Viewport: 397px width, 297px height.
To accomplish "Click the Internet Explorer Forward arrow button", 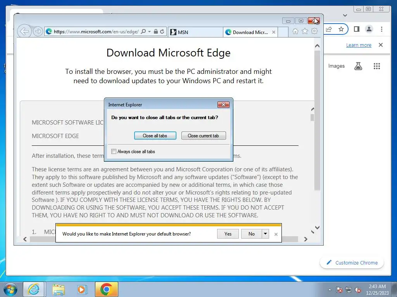I will pos(38,32).
